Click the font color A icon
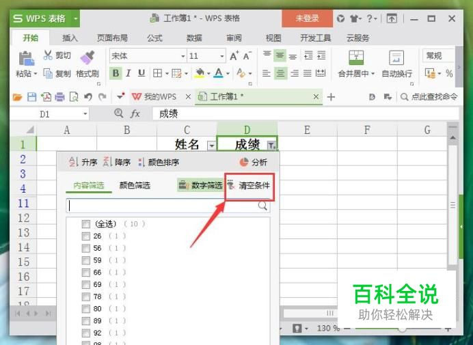This screenshot has height=345, width=473. 219,73
